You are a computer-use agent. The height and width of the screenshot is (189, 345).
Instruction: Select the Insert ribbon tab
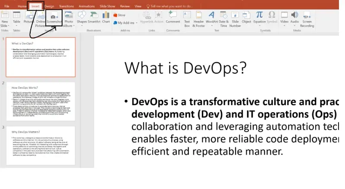point(35,6)
